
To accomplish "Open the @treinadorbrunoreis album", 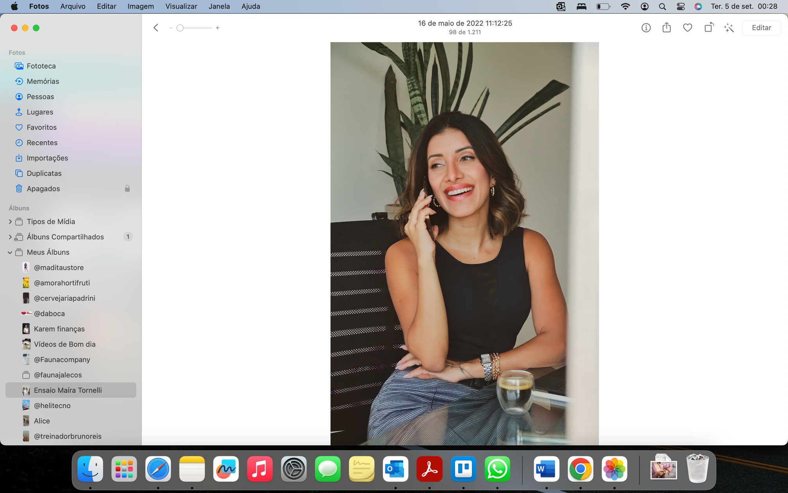I will [x=71, y=436].
